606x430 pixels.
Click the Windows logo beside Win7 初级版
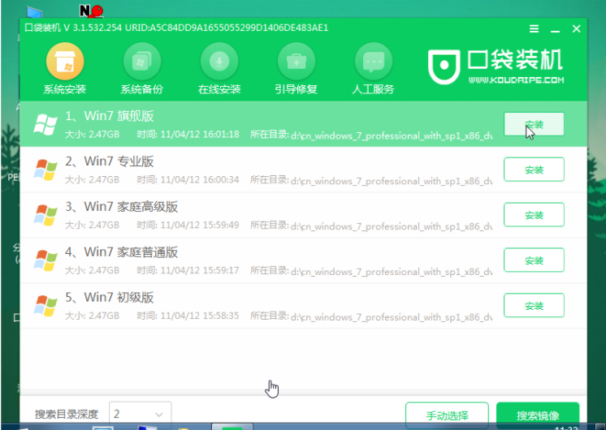[x=45, y=306]
